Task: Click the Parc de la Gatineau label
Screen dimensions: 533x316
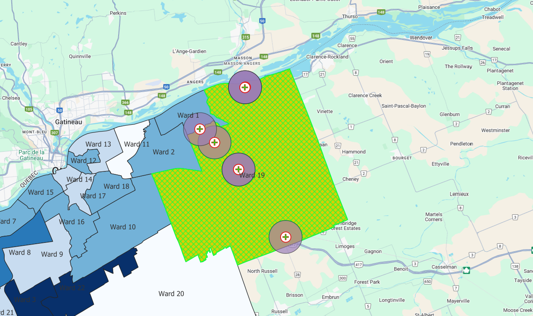Action: tap(31, 155)
